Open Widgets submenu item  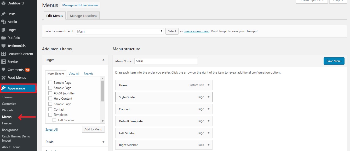(8, 110)
